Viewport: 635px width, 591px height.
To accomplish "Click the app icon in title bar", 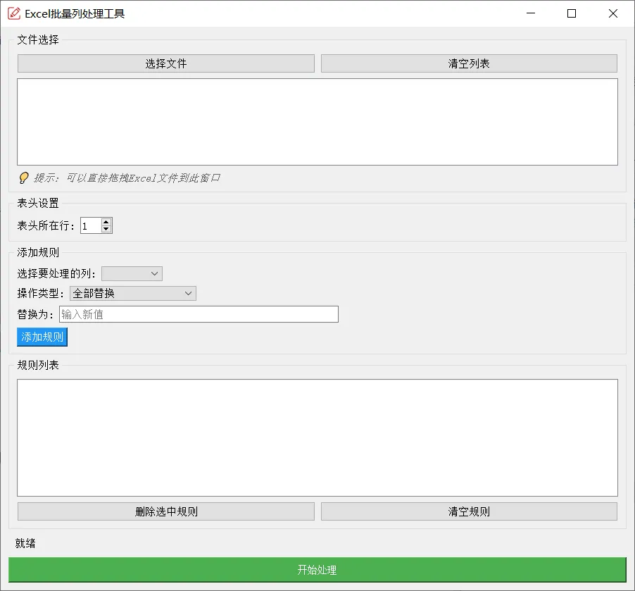I will tap(14, 13).
